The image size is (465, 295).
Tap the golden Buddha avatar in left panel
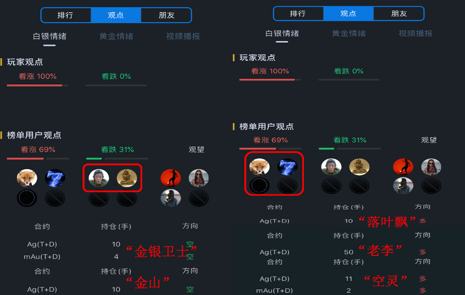click(127, 178)
